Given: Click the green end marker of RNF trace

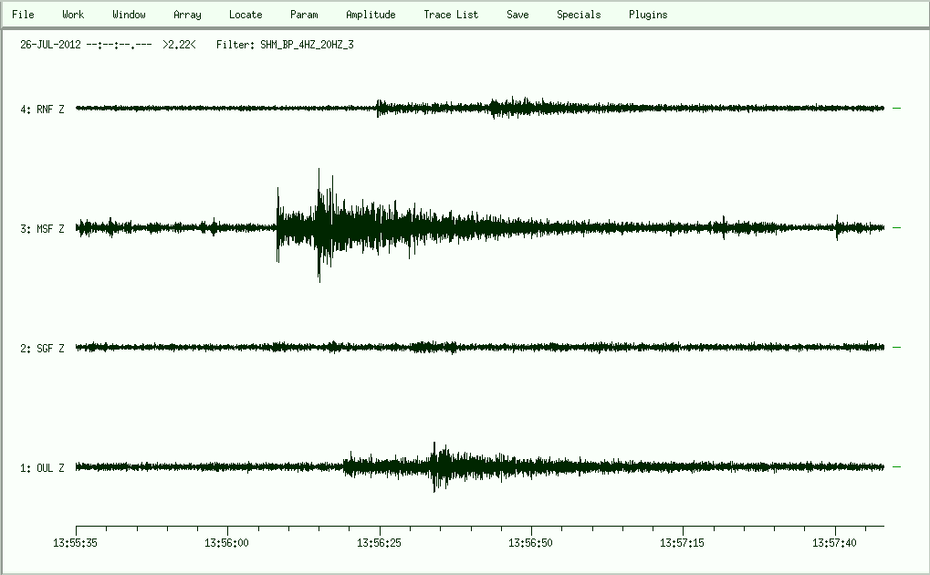Looking at the screenshot, I should click(896, 108).
